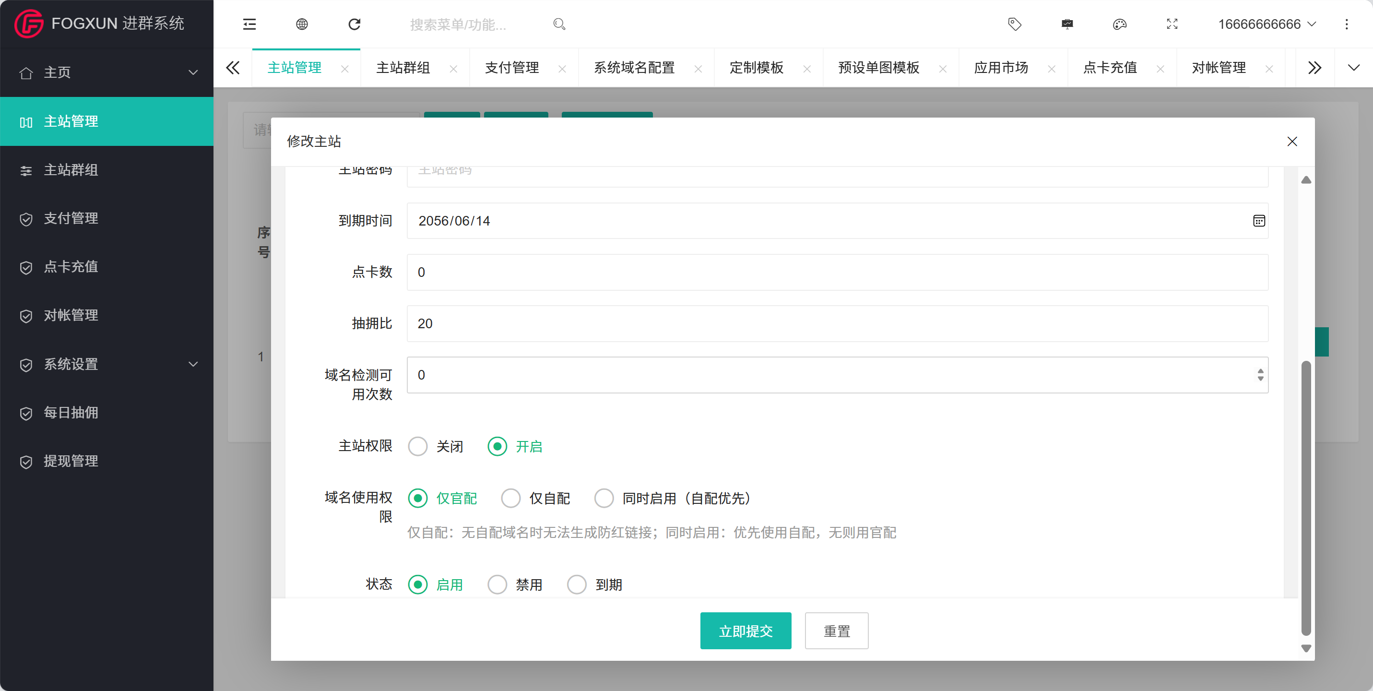Image resolution: width=1373 pixels, height=691 pixels.
Task: Open the tab operations dropdown arrow
Action: [x=1354, y=68]
